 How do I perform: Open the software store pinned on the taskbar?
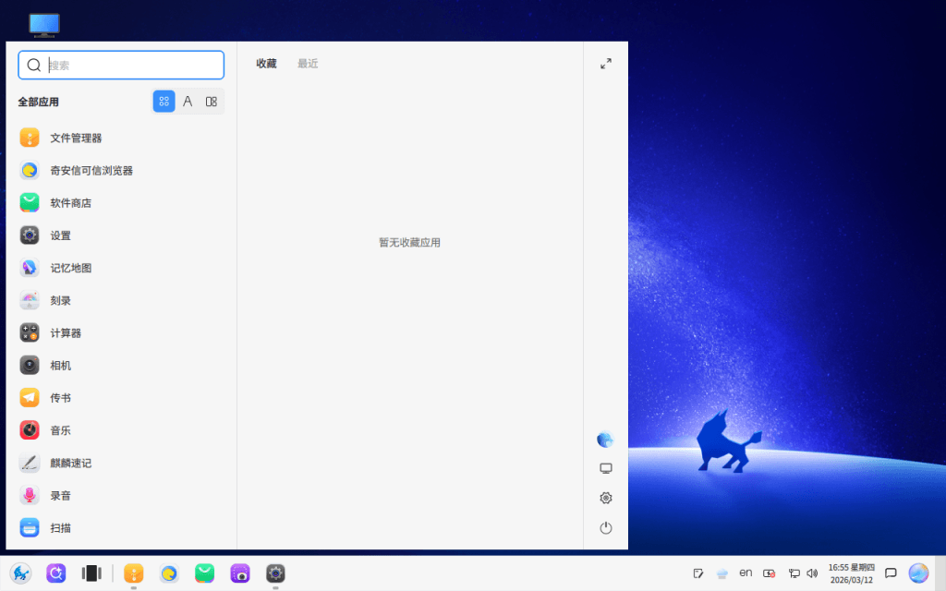[x=204, y=573]
